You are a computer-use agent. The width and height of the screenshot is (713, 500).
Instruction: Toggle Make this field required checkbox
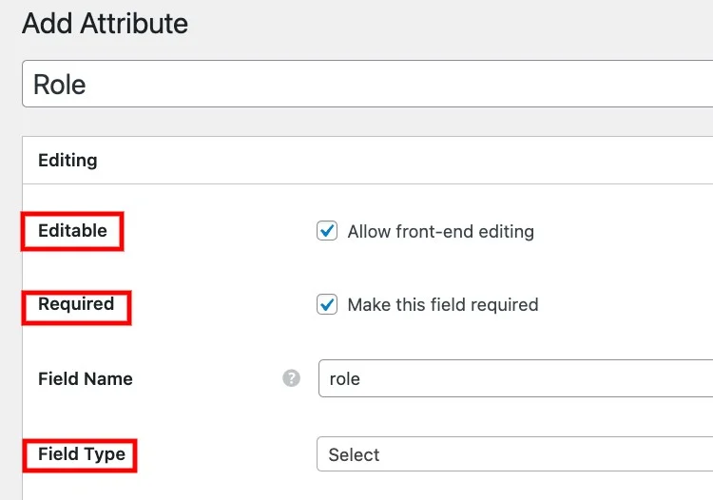(x=327, y=304)
